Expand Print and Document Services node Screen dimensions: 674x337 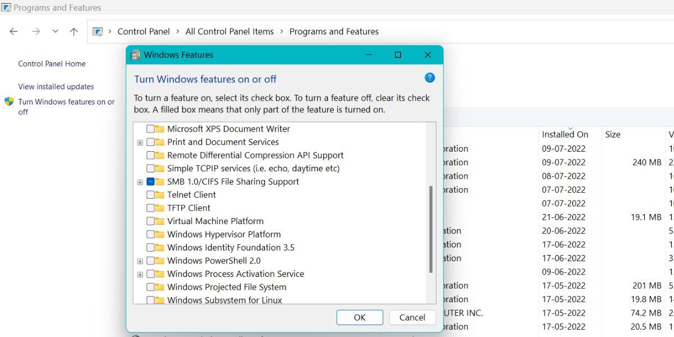pyautogui.click(x=140, y=142)
